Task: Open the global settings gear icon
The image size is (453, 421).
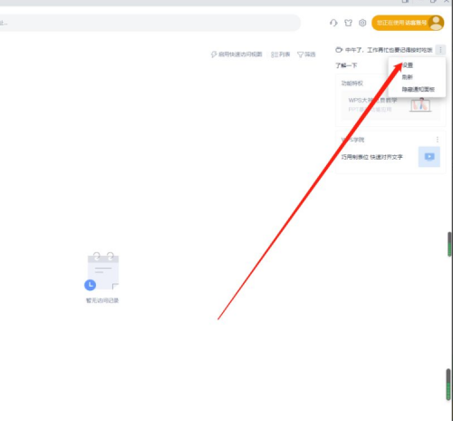Action: (362, 23)
